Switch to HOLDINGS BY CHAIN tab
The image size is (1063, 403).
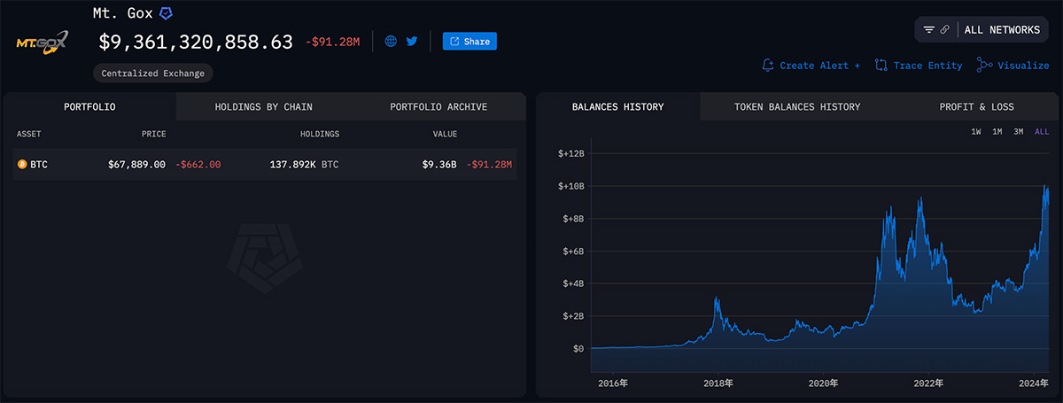263,106
